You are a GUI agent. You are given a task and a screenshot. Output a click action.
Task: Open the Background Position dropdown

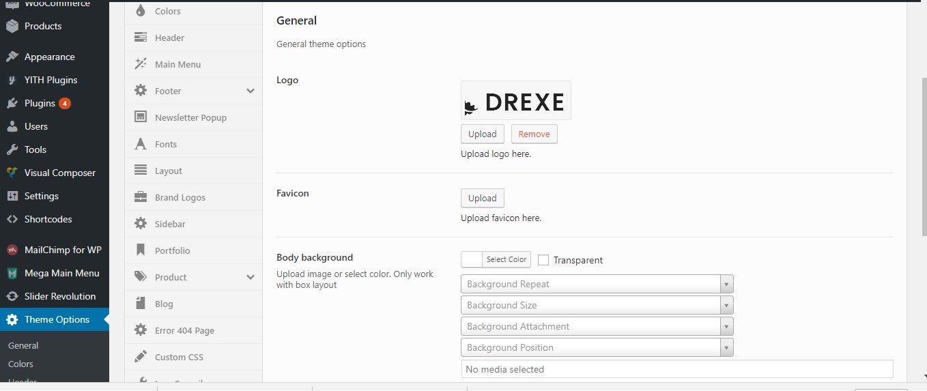[597, 347]
